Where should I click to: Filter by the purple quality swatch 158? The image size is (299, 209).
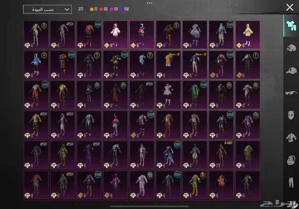pos(124,9)
